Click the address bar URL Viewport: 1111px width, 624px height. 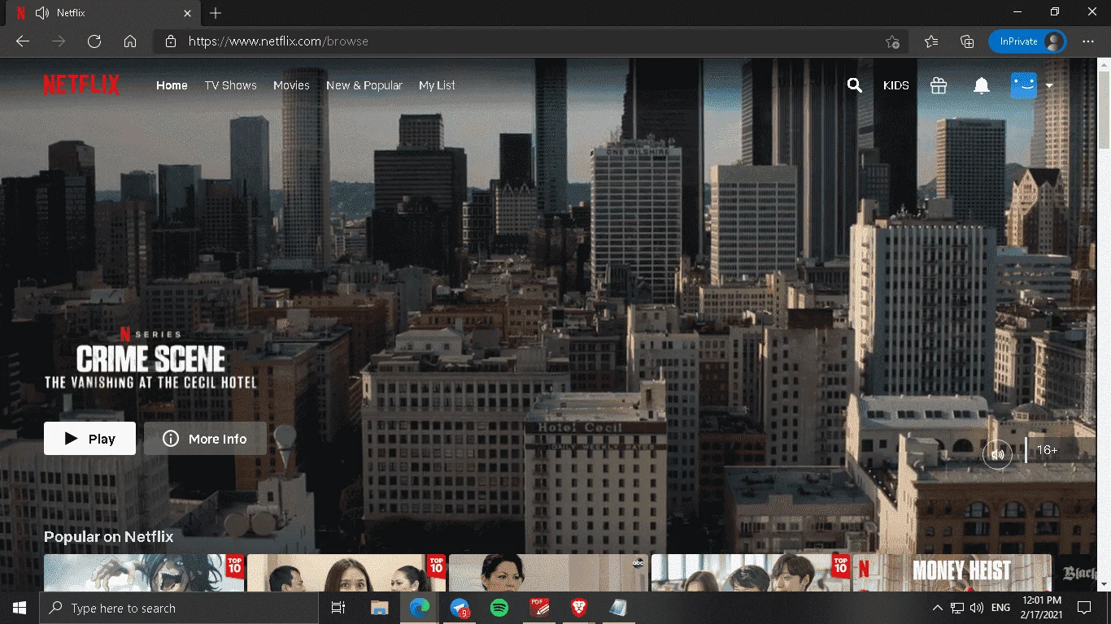pos(278,41)
